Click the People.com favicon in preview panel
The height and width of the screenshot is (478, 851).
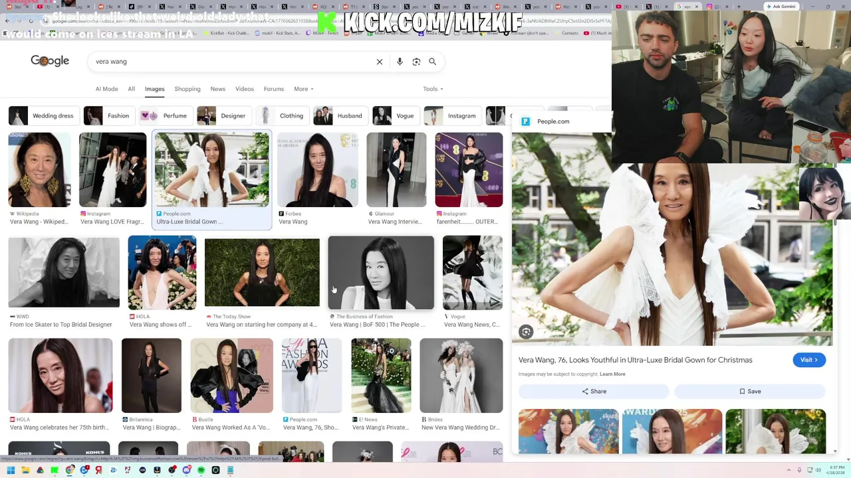(x=525, y=121)
